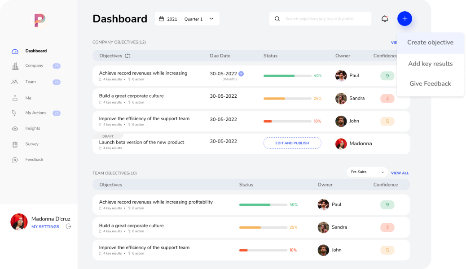Open the Team page via sidebar icon
This screenshot has height=269, width=466.
(x=15, y=82)
